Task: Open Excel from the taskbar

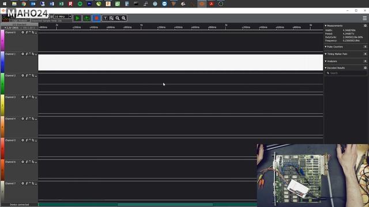Action: [61, 4]
